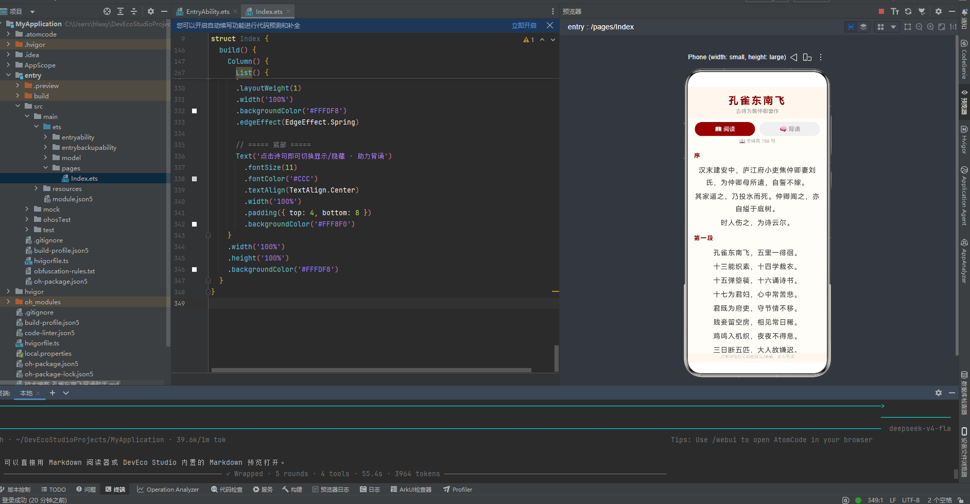Screen dimensions: 970x504
Task: Refresh the previewer
Action: tap(908, 11)
